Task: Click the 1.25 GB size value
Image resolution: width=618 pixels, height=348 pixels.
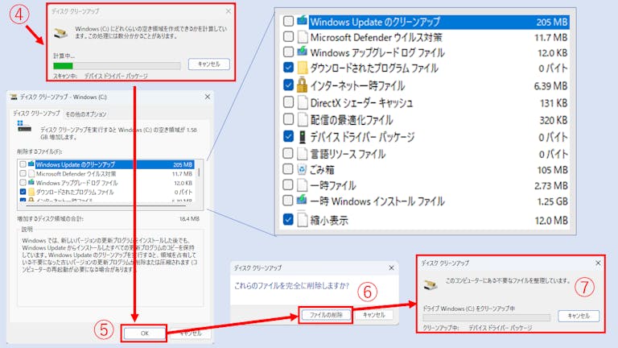Action: click(x=552, y=201)
